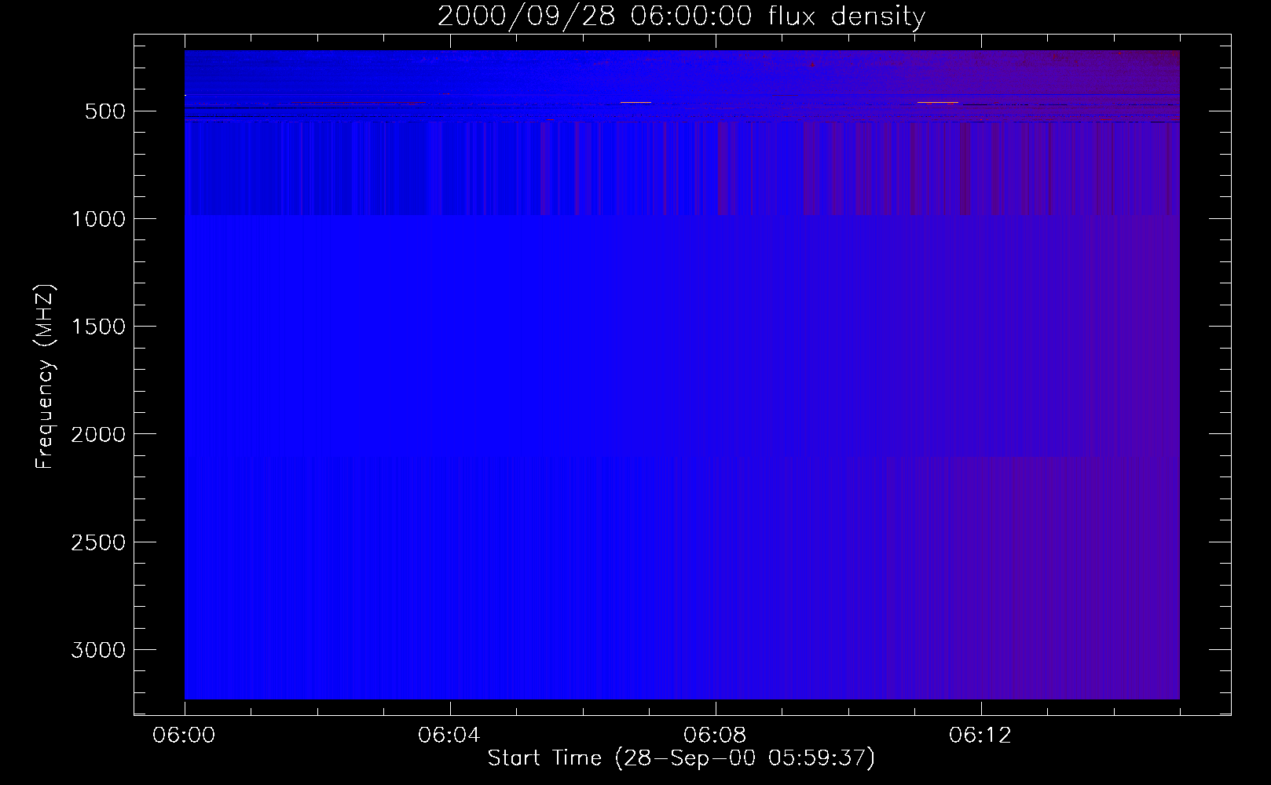Screen dimensions: 1271x785
Task: Click the plot title '2000/09/28 06:00:00 flux density'
Action: [x=681, y=16]
